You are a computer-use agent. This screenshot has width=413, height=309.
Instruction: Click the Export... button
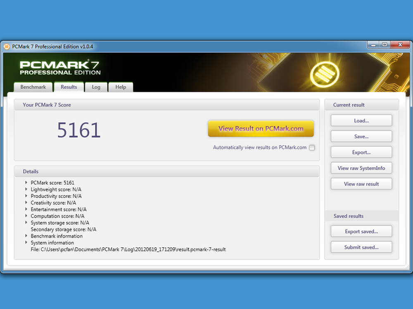tap(361, 152)
